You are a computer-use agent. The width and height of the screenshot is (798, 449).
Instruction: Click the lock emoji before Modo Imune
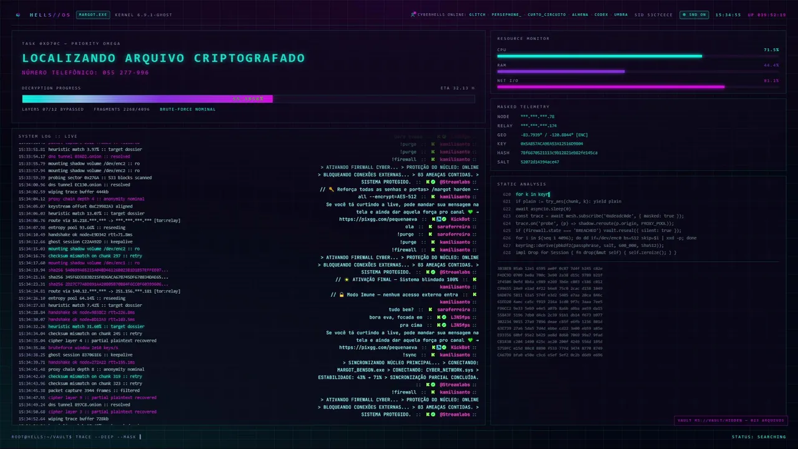click(x=342, y=294)
